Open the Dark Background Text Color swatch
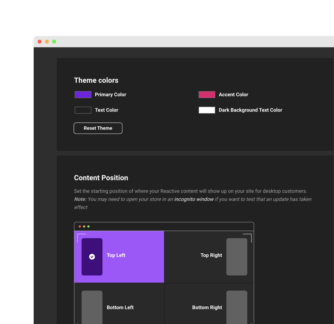 tap(207, 110)
